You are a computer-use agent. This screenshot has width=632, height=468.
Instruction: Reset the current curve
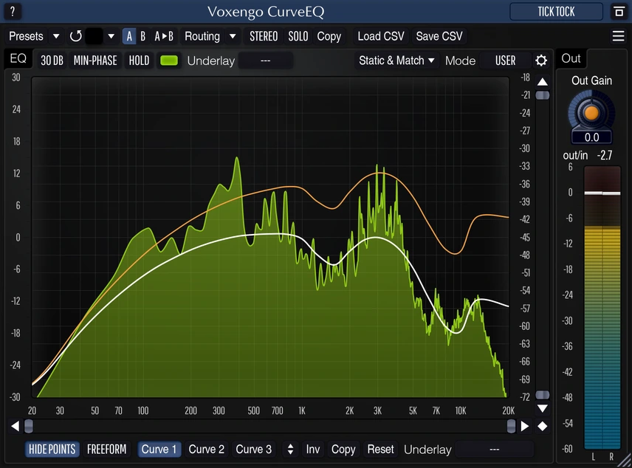tap(380, 449)
